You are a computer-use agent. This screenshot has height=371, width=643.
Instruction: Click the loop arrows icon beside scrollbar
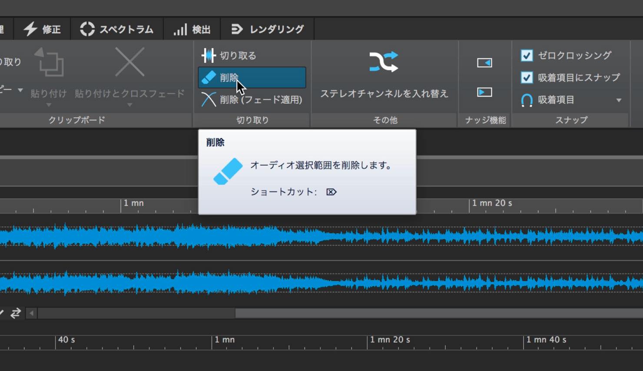pos(16,313)
